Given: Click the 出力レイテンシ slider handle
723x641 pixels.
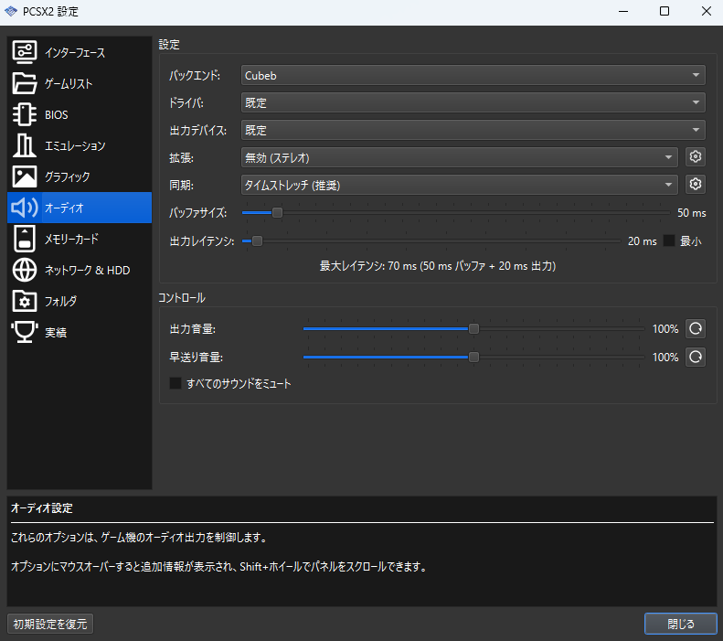Looking at the screenshot, I should click(x=257, y=240).
